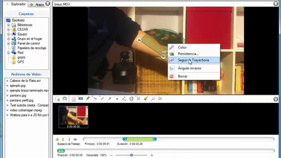Open video ccbeniajan.mpeg file
This screenshot has width=281, height=158.
[x=26, y=110]
